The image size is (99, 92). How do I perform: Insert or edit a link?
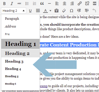click(x=80, y=4)
